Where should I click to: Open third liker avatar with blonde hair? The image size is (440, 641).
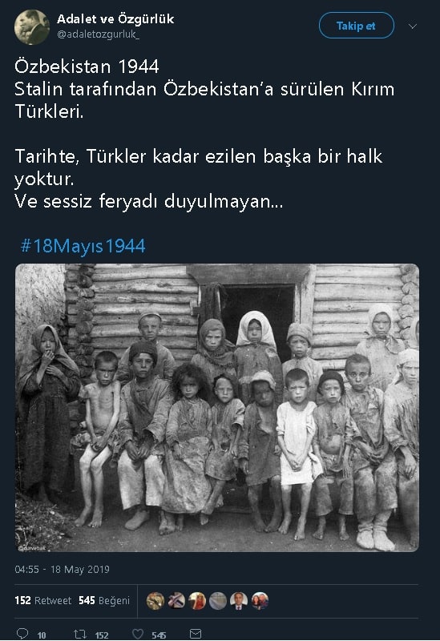tap(197, 601)
